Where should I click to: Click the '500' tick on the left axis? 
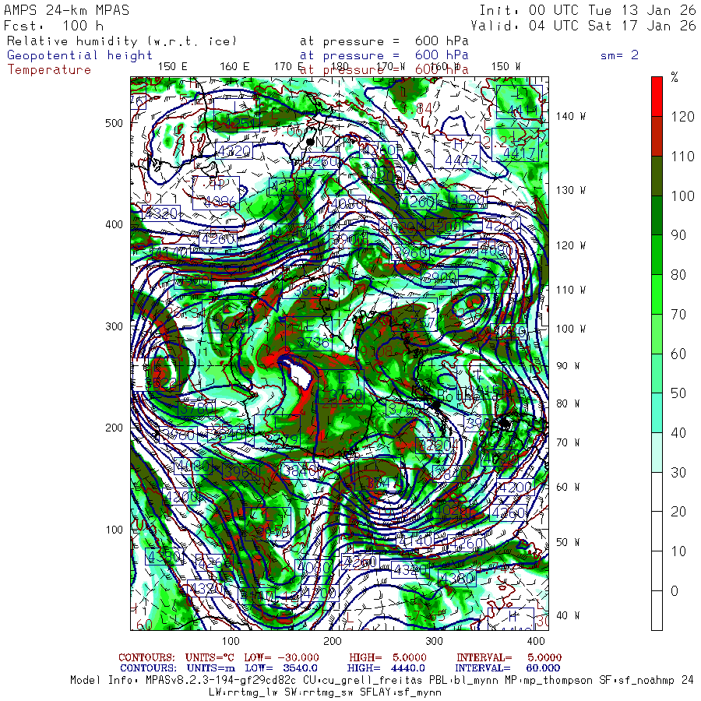114,123
